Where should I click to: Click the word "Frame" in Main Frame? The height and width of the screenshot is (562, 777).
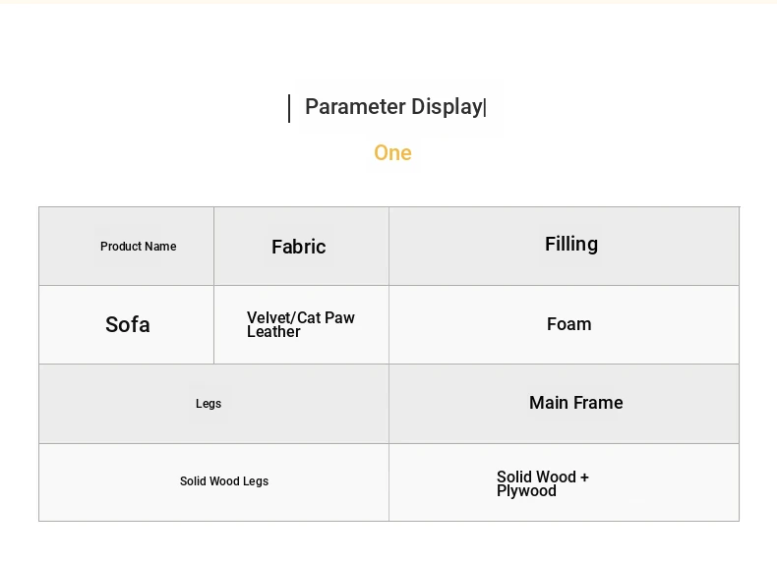click(x=599, y=403)
